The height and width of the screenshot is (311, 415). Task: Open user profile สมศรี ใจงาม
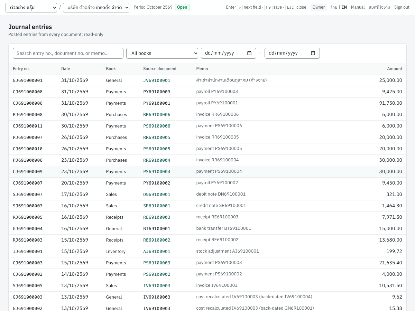tap(379, 7)
